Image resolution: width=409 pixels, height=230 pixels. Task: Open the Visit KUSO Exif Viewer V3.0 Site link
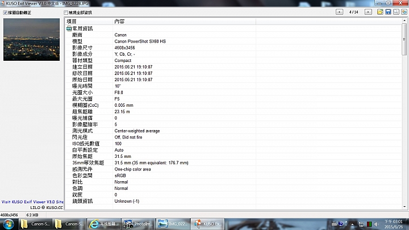coord(32,202)
